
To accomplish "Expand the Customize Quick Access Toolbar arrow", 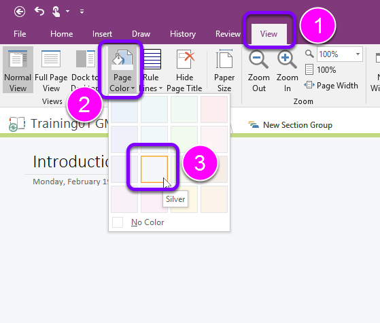I will coord(82,12).
